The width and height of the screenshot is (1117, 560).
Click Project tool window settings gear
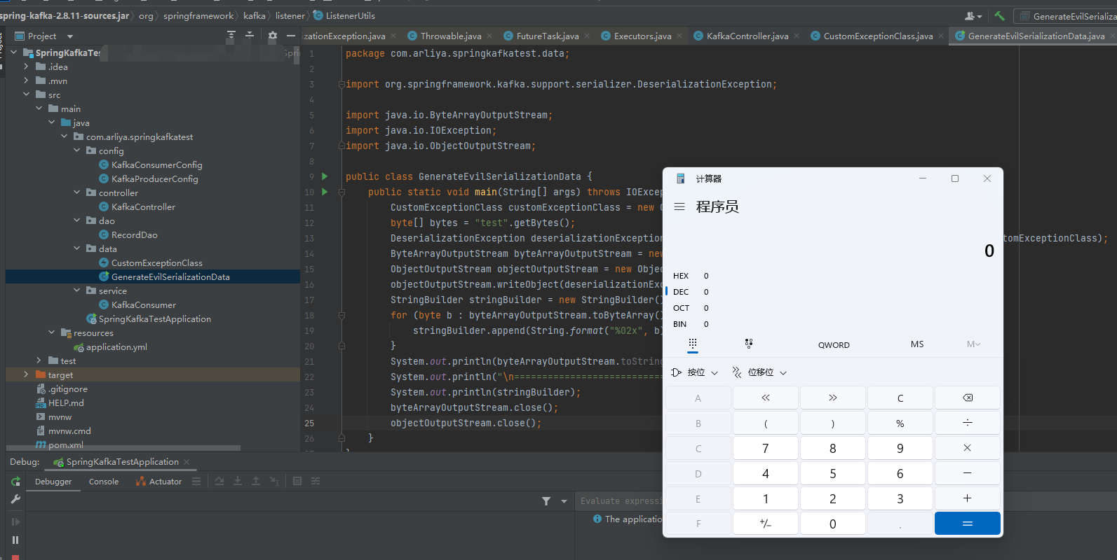pos(273,36)
